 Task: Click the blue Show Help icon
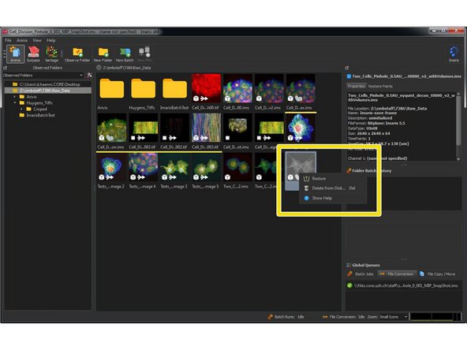(x=306, y=198)
